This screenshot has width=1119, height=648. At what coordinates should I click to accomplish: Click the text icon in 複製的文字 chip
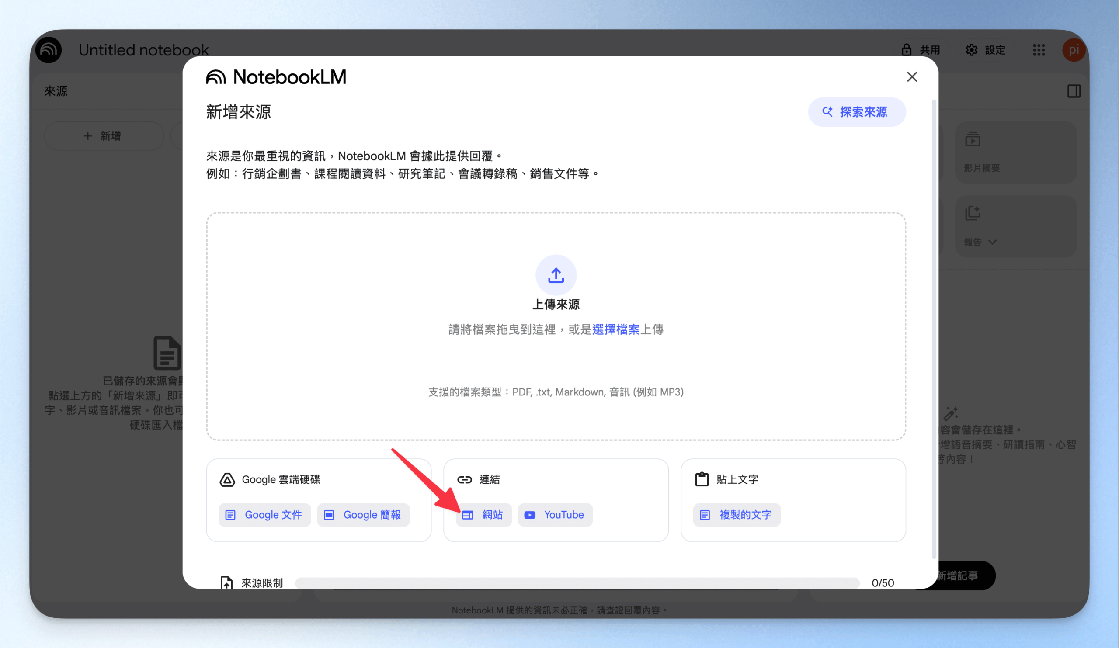pyautogui.click(x=705, y=515)
